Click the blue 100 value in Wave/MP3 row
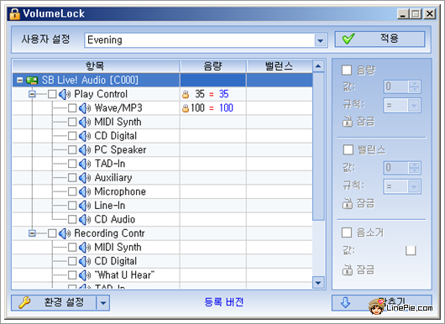 pyautogui.click(x=226, y=108)
